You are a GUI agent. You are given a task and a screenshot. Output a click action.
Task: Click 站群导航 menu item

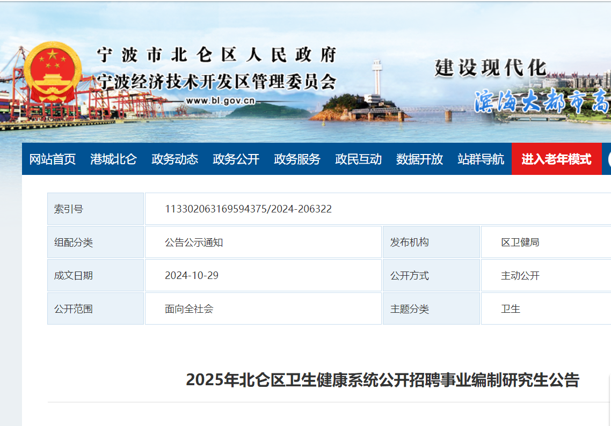pos(481,159)
